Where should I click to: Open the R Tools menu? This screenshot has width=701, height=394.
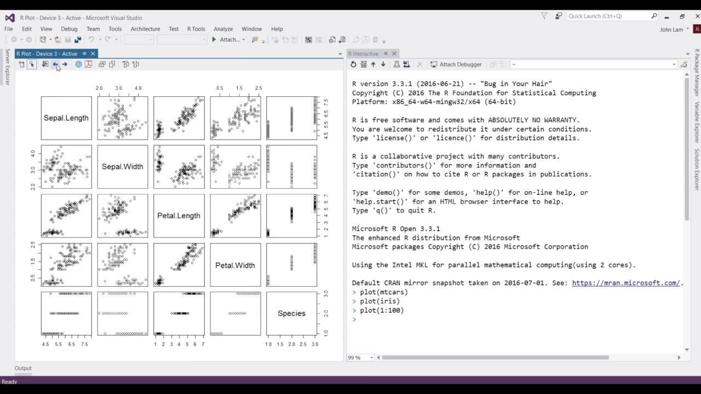pos(196,29)
